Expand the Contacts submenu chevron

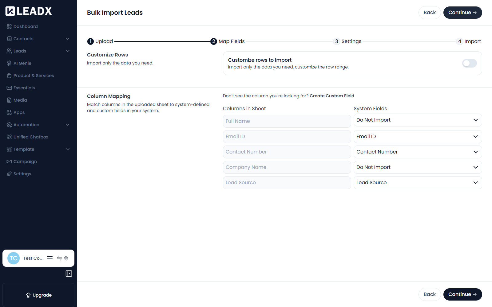tap(68, 39)
